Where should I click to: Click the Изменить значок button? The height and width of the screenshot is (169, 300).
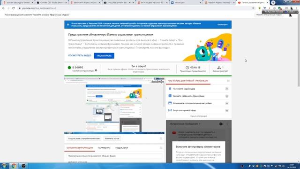(x=112, y=138)
